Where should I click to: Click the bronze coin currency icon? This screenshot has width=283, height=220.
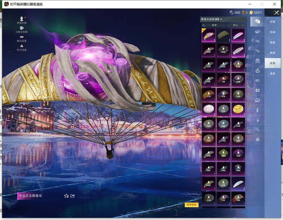coord(244,13)
